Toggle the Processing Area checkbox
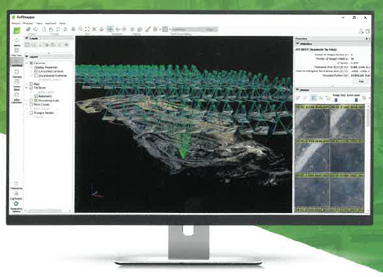The height and width of the screenshot is (277, 383). pyautogui.click(x=31, y=101)
